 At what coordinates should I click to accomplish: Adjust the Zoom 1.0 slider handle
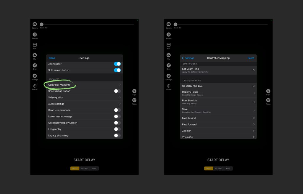click(x=41, y=24)
